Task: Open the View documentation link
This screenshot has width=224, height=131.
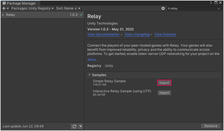Action: (103, 34)
